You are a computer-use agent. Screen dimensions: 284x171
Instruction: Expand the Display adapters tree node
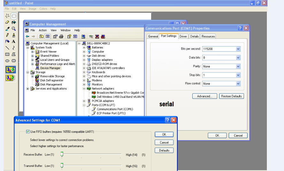(x=84, y=60)
